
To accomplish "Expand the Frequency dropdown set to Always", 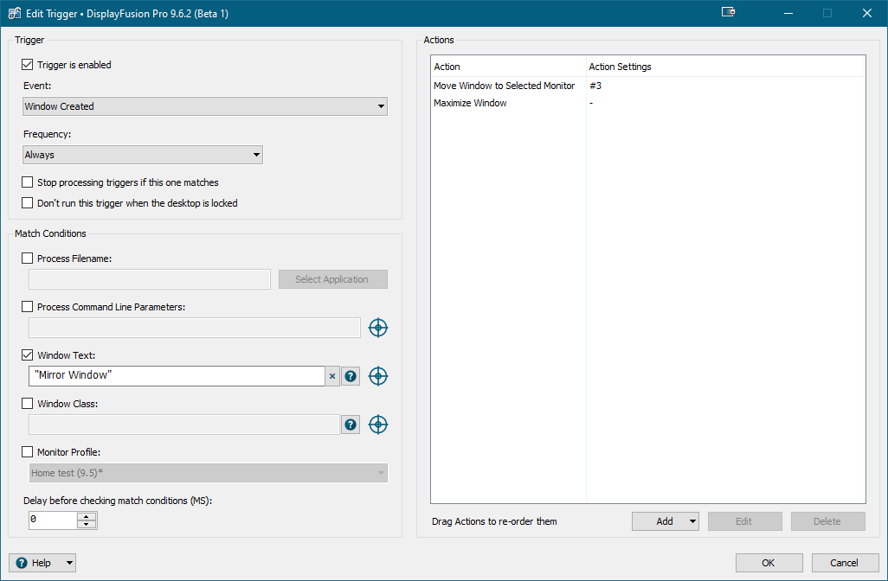I will pyautogui.click(x=143, y=155).
